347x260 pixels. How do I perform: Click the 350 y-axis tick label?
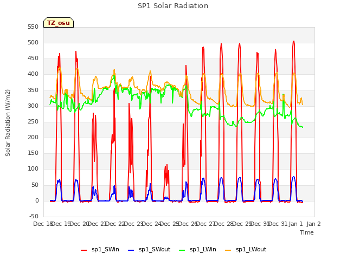(33, 90)
